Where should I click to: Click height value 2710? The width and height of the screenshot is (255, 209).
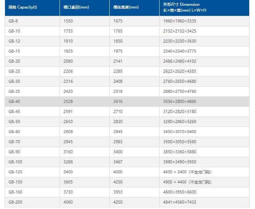pyautogui.click(x=118, y=112)
